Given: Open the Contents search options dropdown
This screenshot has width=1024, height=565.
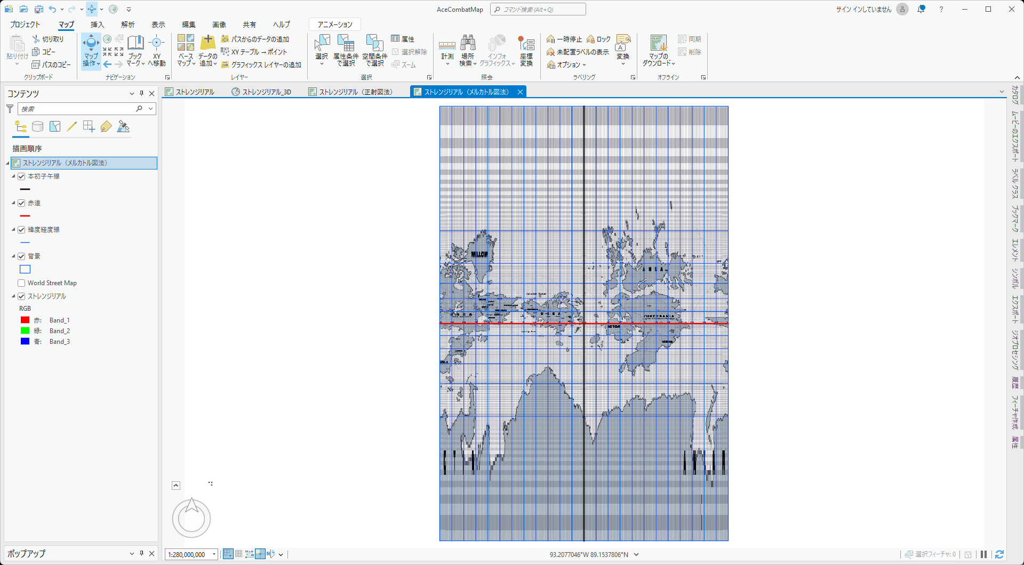Looking at the screenshot, I should (151, 109).
